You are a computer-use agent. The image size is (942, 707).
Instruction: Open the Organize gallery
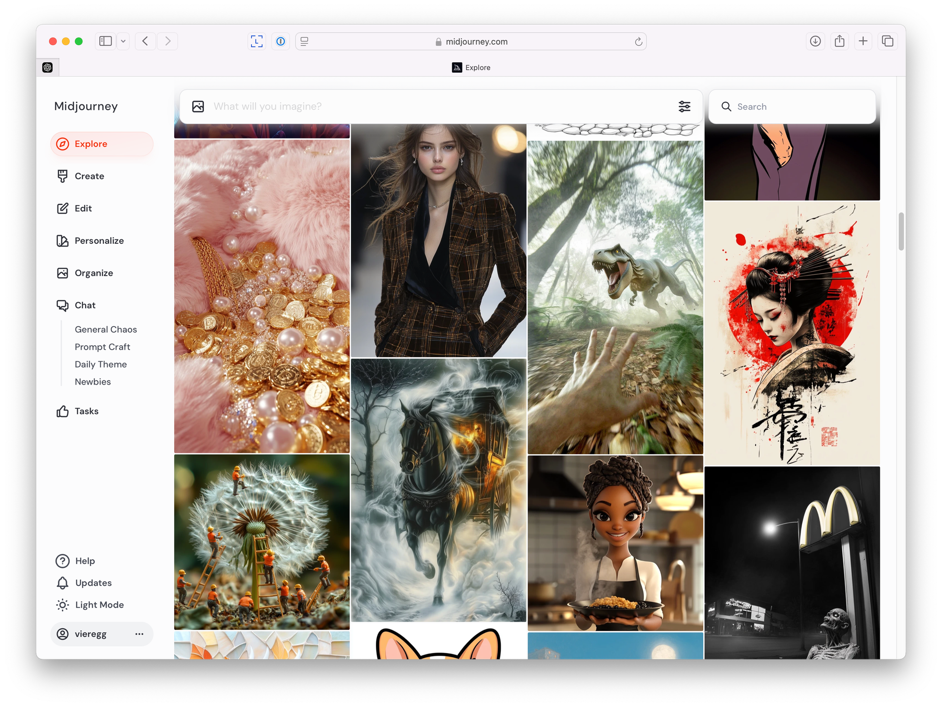tap(93, 272)
